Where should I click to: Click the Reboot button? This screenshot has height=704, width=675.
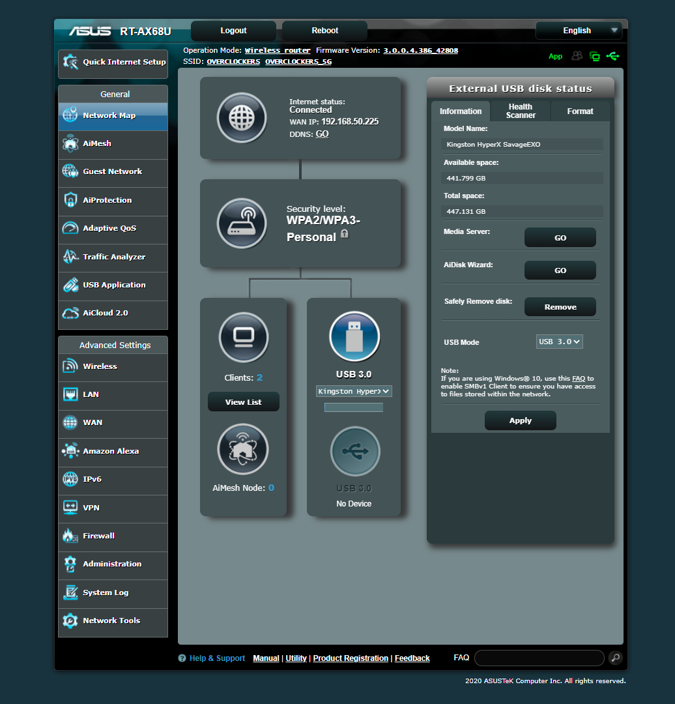click(x=324, y=31)
